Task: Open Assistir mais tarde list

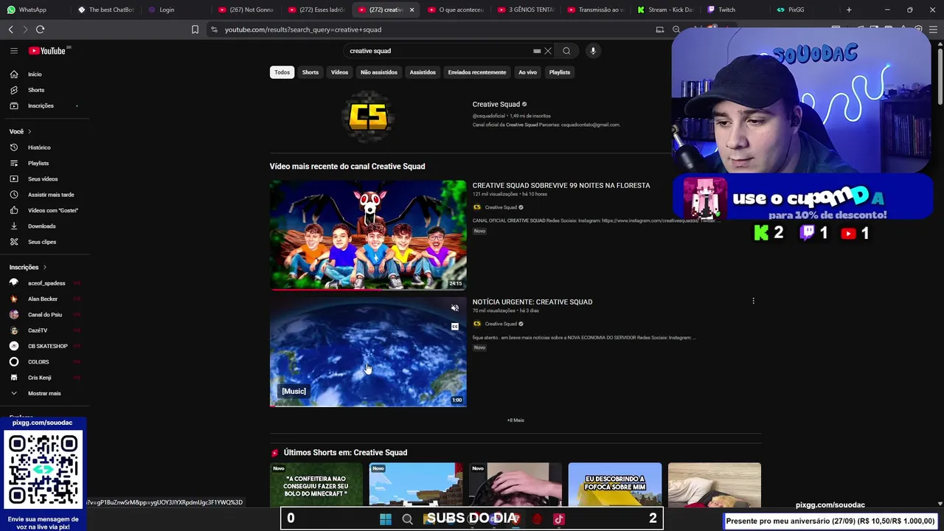Action: [51, 195]
